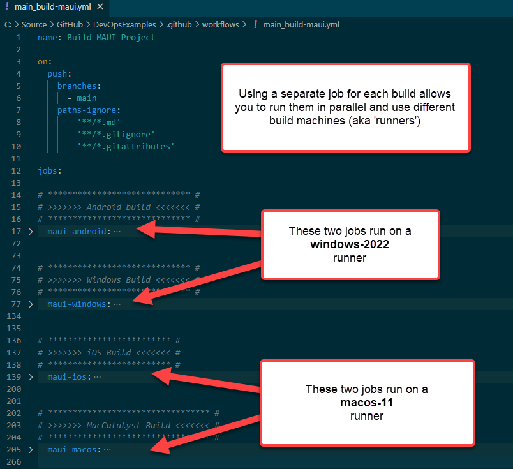The width and height of the screenshot is (513, 469).
Task: Unfold the maui-ios job section
Action: (x=31, y=377)
